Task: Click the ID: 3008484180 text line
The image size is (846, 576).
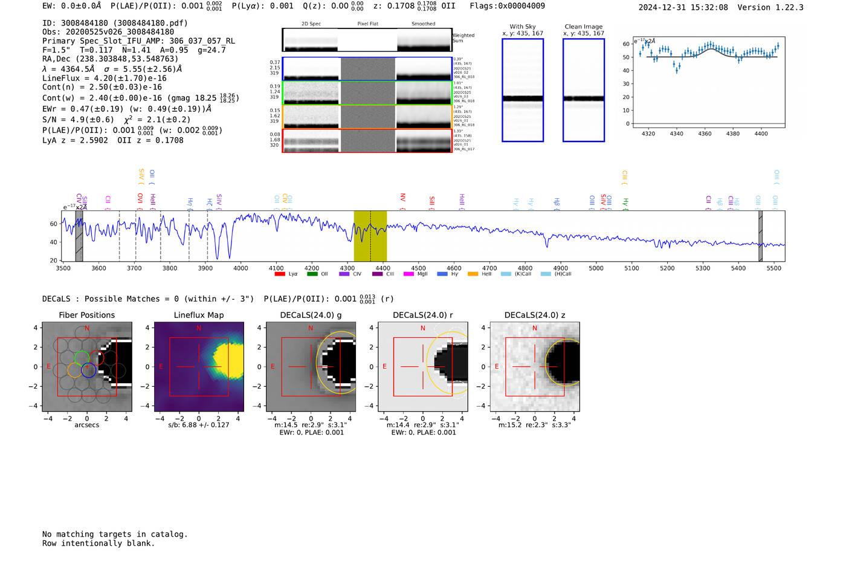Action: tap(115, 23)
